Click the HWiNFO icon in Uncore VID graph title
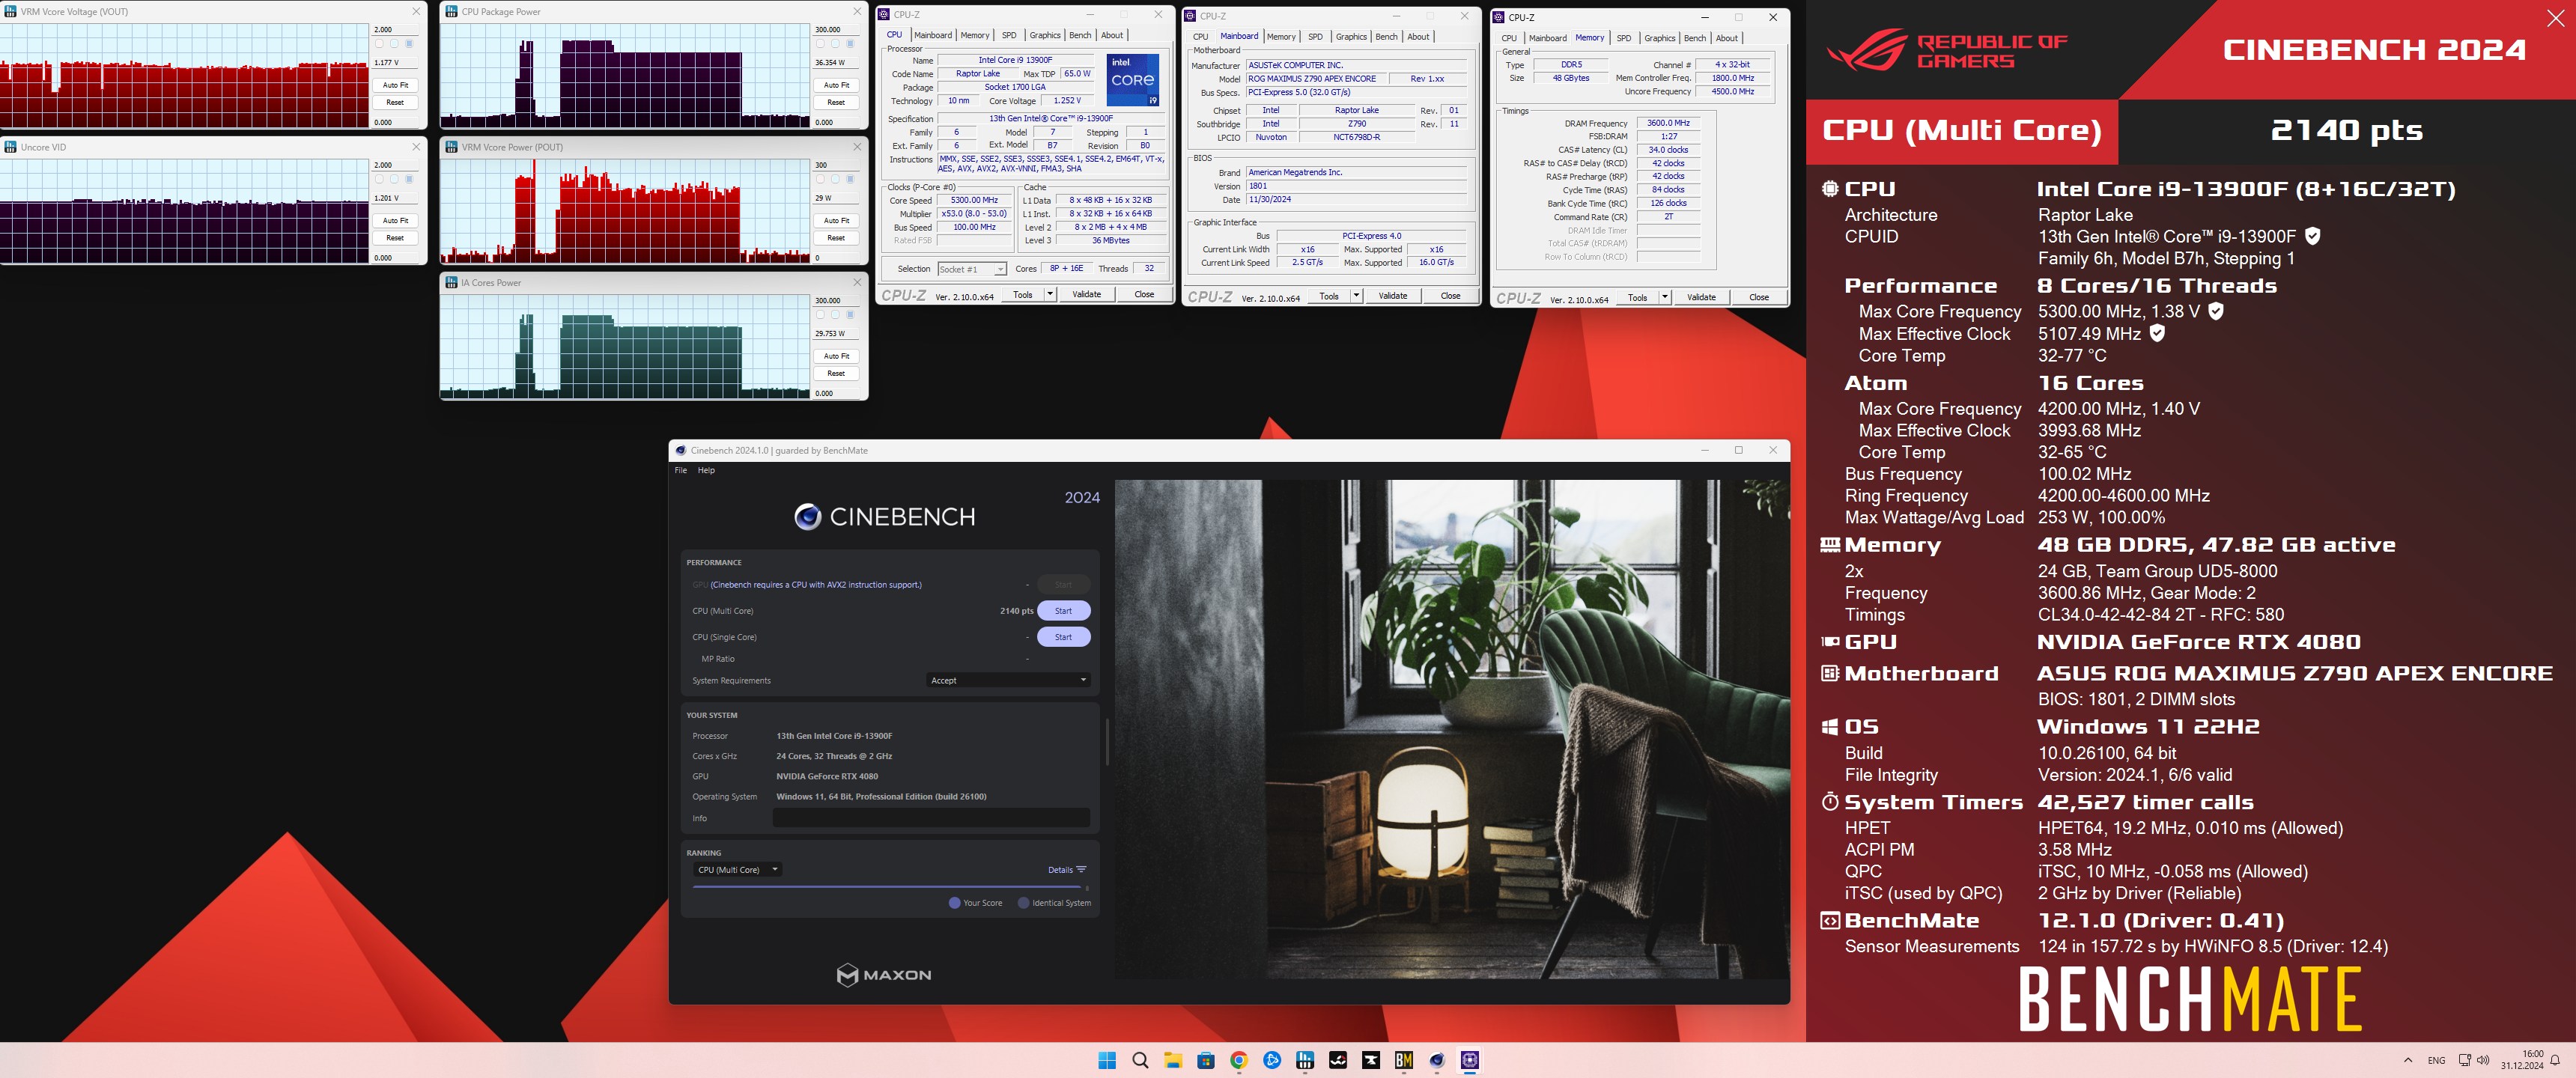2576x1078 pixels. click(10, 147)
